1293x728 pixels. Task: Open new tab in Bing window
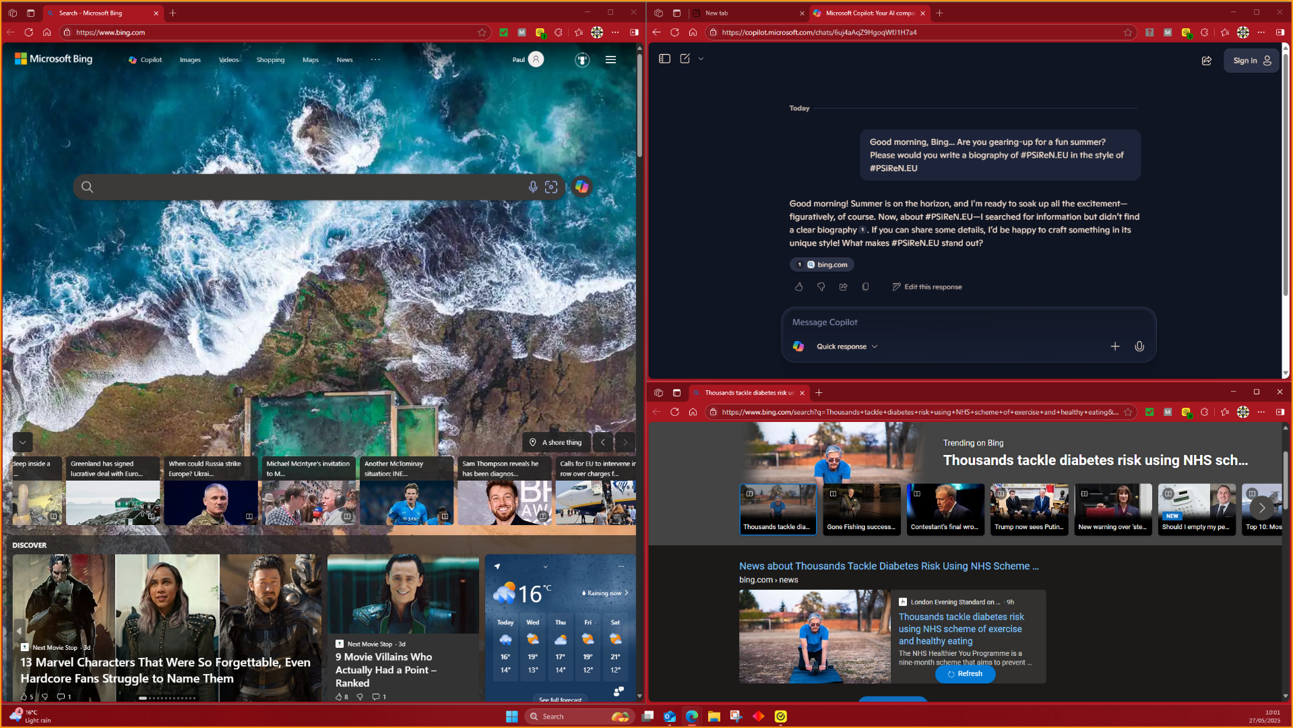pos(173,13)
